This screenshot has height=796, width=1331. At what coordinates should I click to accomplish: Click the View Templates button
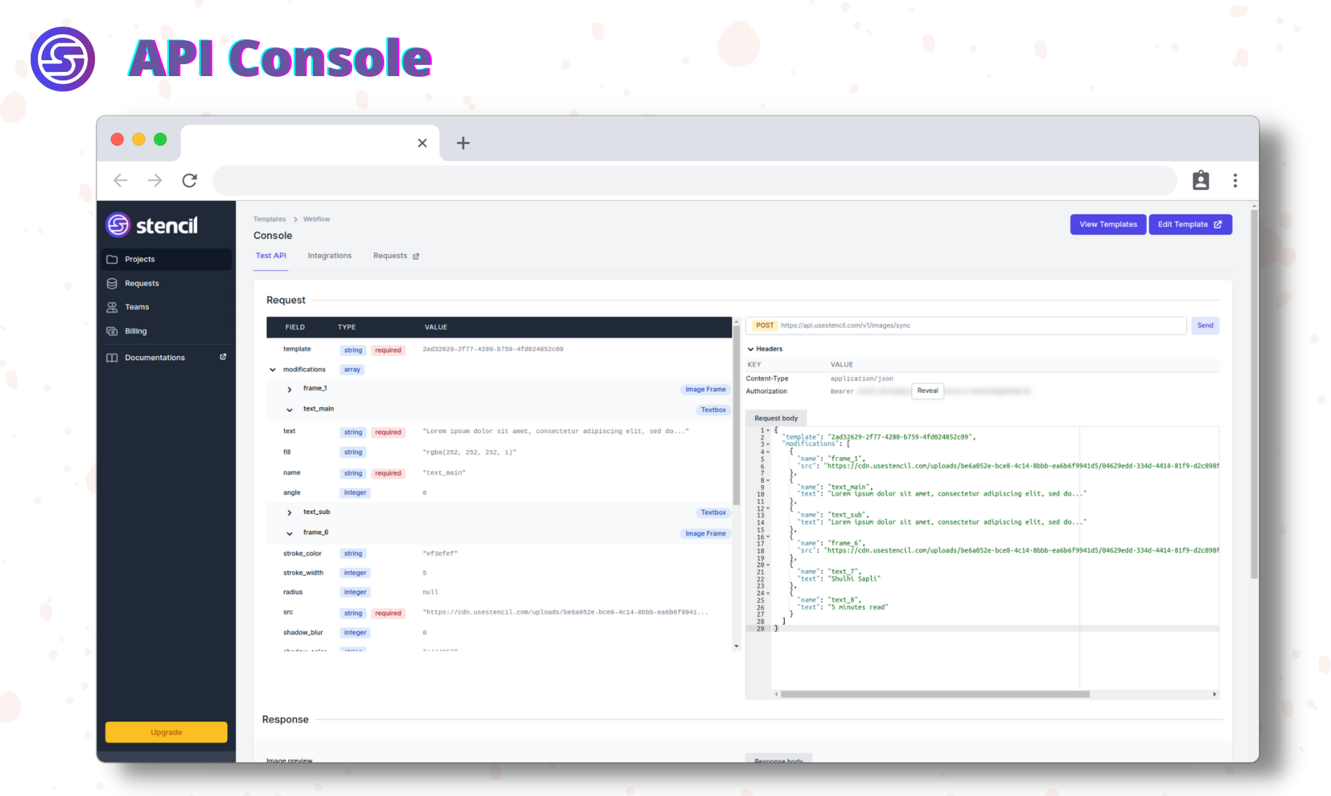pyautogui.click(x=1108, y=224)
